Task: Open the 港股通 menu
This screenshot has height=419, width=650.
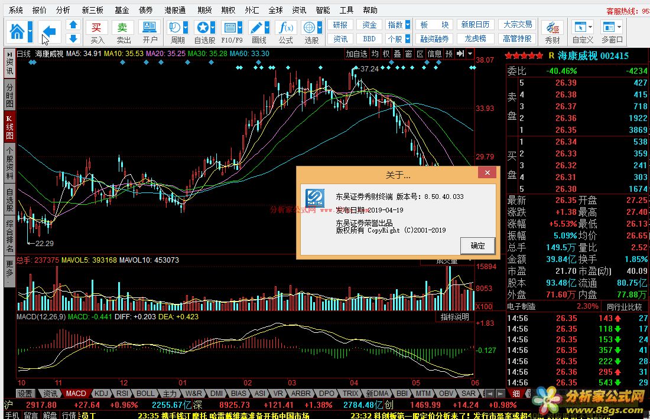Action: click(175, 10)
